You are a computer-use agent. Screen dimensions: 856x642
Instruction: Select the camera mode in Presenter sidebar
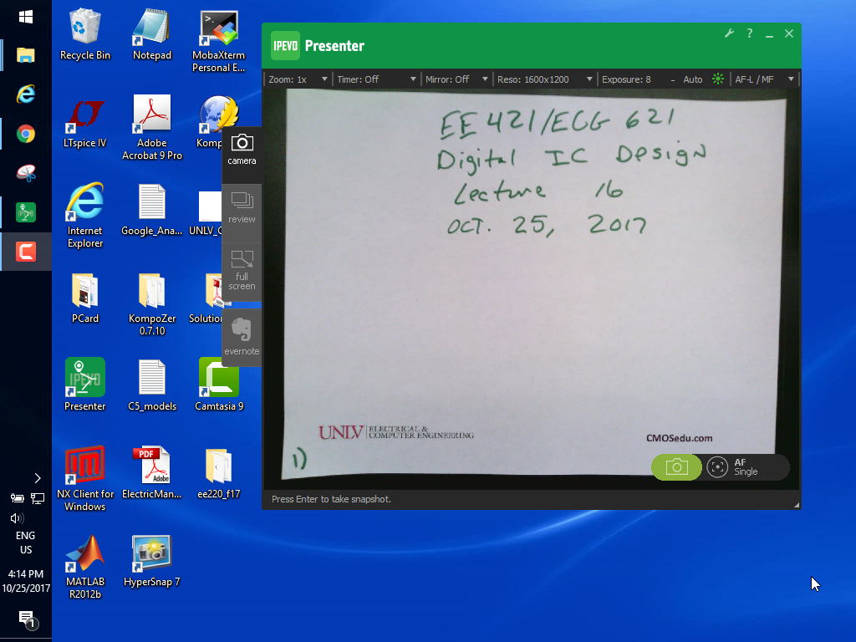(242, 150)
